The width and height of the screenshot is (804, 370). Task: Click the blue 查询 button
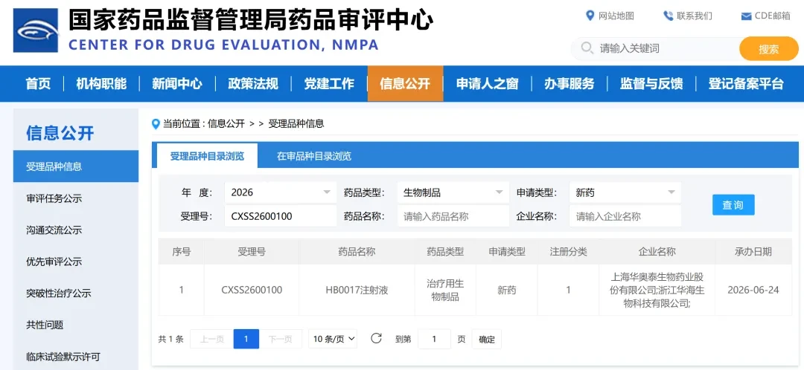[733, 205]
